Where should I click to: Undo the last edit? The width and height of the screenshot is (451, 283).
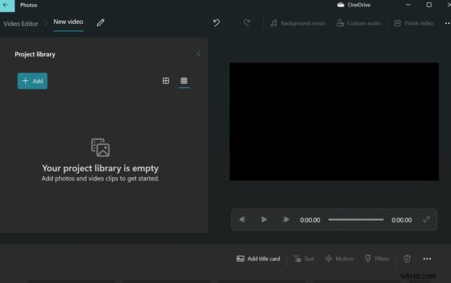(x=216, y=22)
